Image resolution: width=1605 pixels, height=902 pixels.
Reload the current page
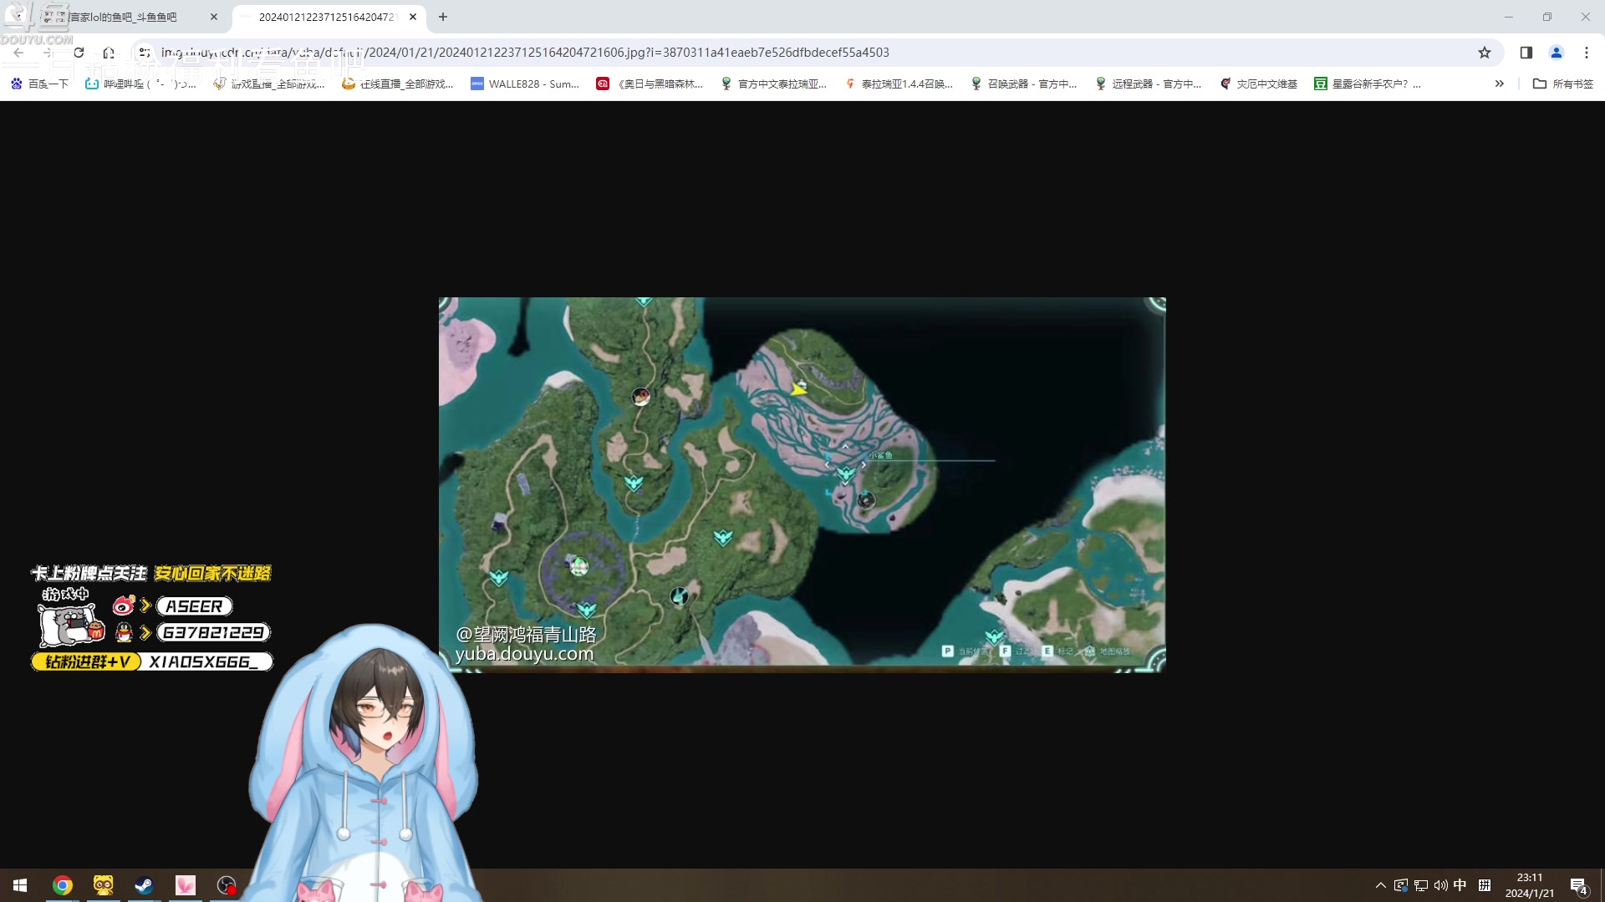[79, 53]
